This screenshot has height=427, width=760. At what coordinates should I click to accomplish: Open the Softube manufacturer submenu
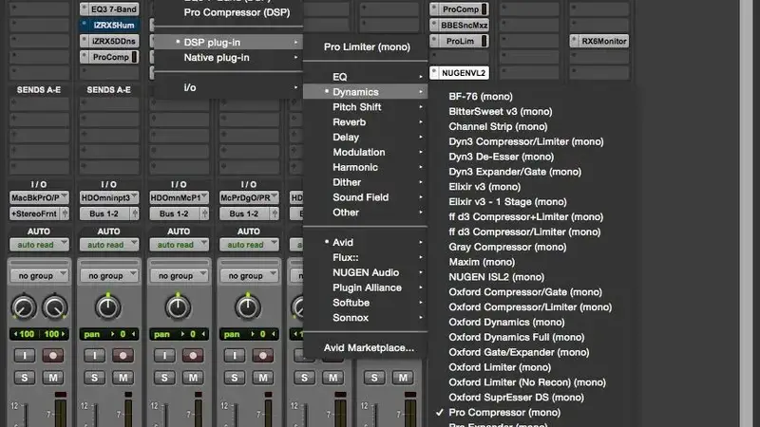tap(366, 303)
